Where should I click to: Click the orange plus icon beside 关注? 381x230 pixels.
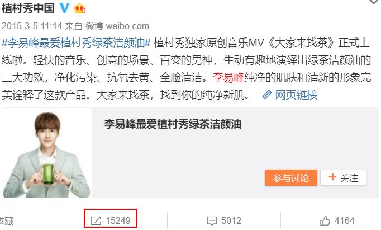332,177
